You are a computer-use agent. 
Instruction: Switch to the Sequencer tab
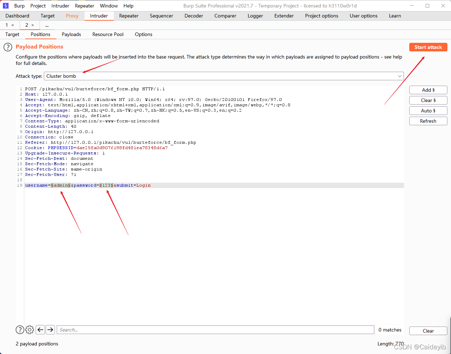161,16
